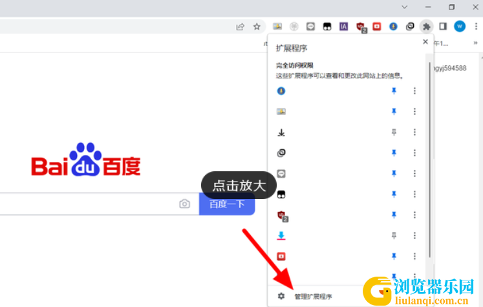The width and height of the screenshot is (483, 307).
Task: Click the blue round download extension toolbar icon
Action: [x=393, y=26]
